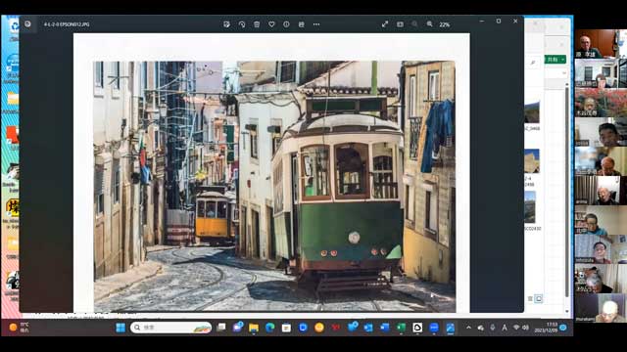Enter full screen with the diagonal arrows icon

click(385, 24)
